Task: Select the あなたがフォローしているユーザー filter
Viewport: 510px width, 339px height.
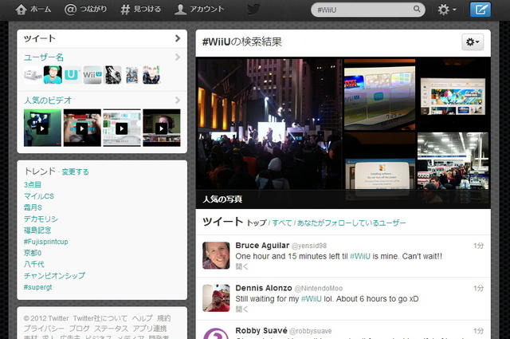Action: pyautogui.click(x=351, y=223)
